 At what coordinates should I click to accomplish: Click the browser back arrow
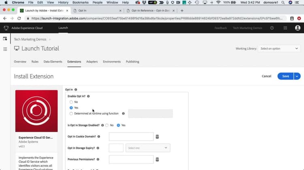tap(5, 18)
